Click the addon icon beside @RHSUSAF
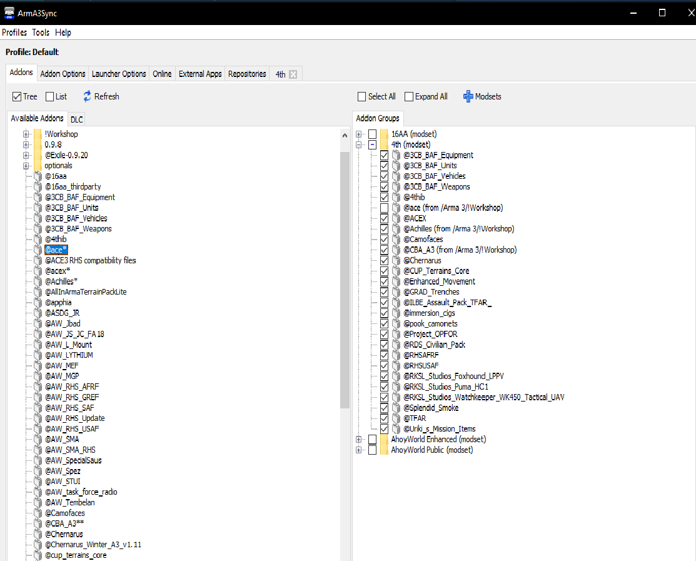The image size is (696, 561). click(x=396, y=366)
